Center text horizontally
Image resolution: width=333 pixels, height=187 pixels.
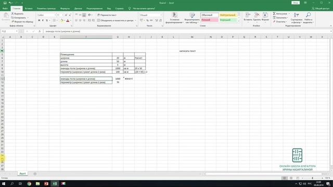[80, 20]
